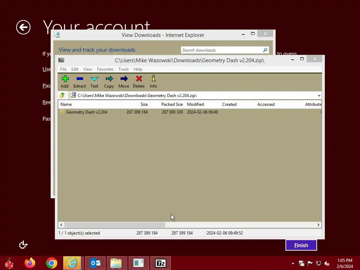Click the network tray icon
Image resolution: width=360 pixels, height=270 pixels.
tap(319, 263)
